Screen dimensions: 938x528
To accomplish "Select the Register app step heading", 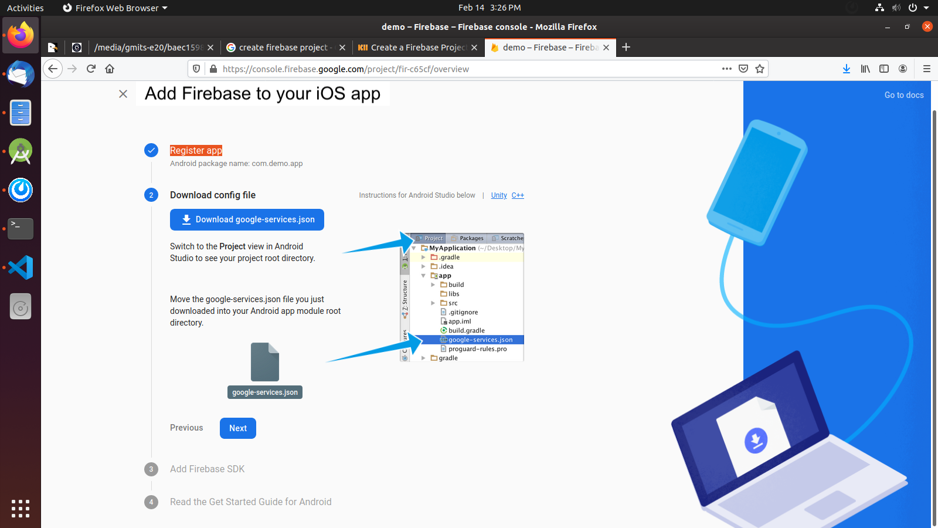I will pos(196,150).
